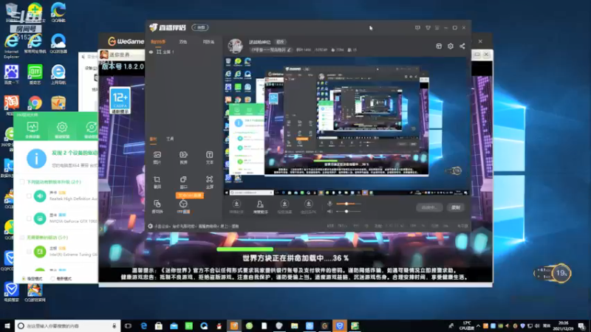Add a text source in streaming app
This screenshot has height=332, width=591.
tap(209, 155)
